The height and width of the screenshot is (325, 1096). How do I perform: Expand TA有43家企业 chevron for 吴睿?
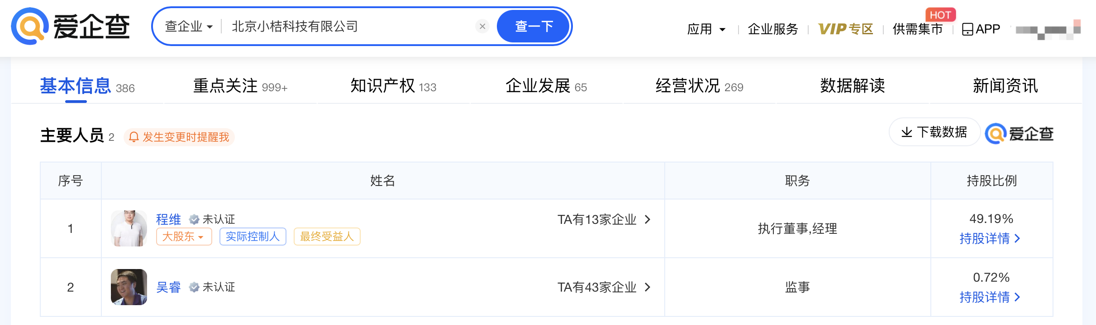coord(648,287)
